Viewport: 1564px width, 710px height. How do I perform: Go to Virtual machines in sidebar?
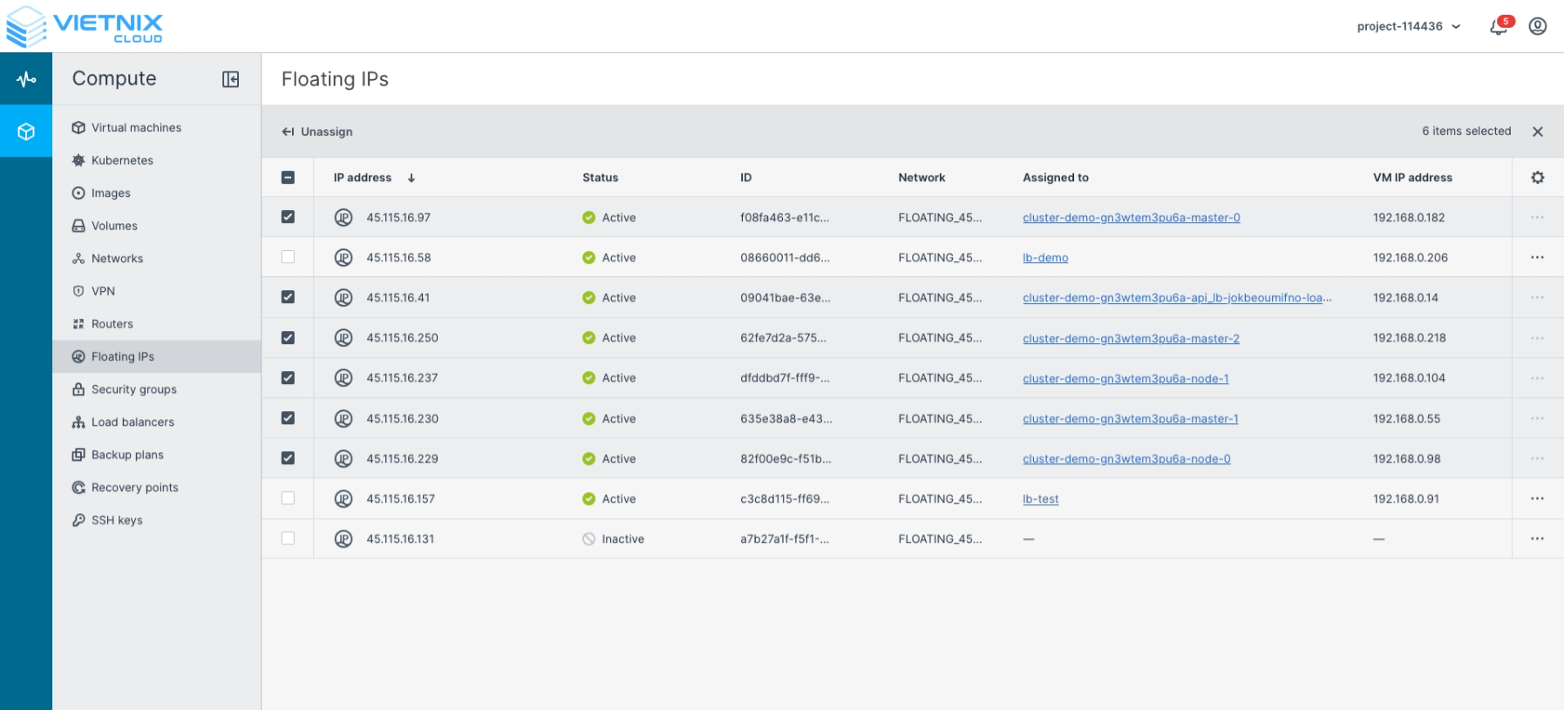click(x=136, y=128)
